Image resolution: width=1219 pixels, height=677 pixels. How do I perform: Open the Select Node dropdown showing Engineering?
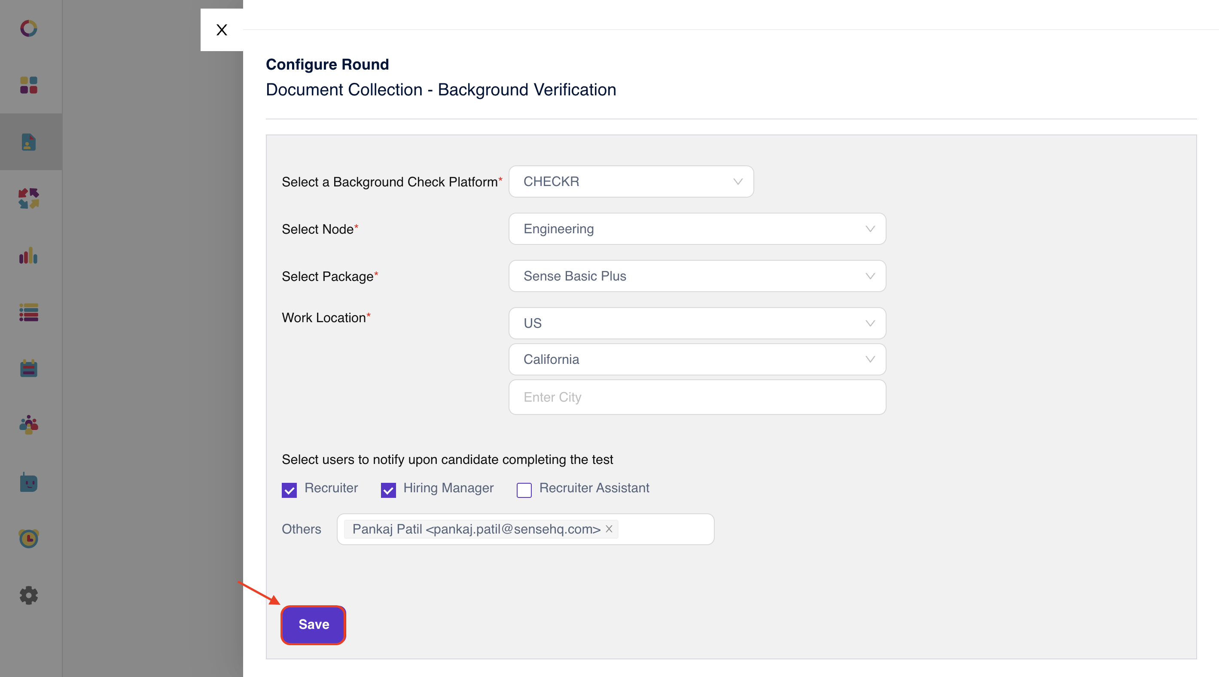tap(697, 229)
